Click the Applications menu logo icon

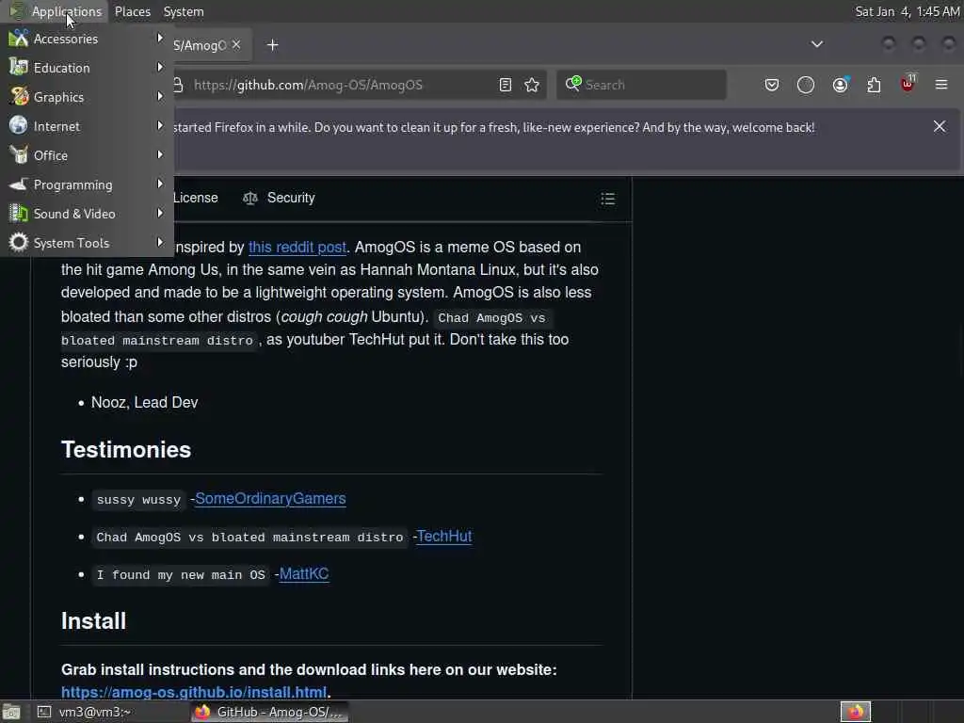click(x=17, y=11)
